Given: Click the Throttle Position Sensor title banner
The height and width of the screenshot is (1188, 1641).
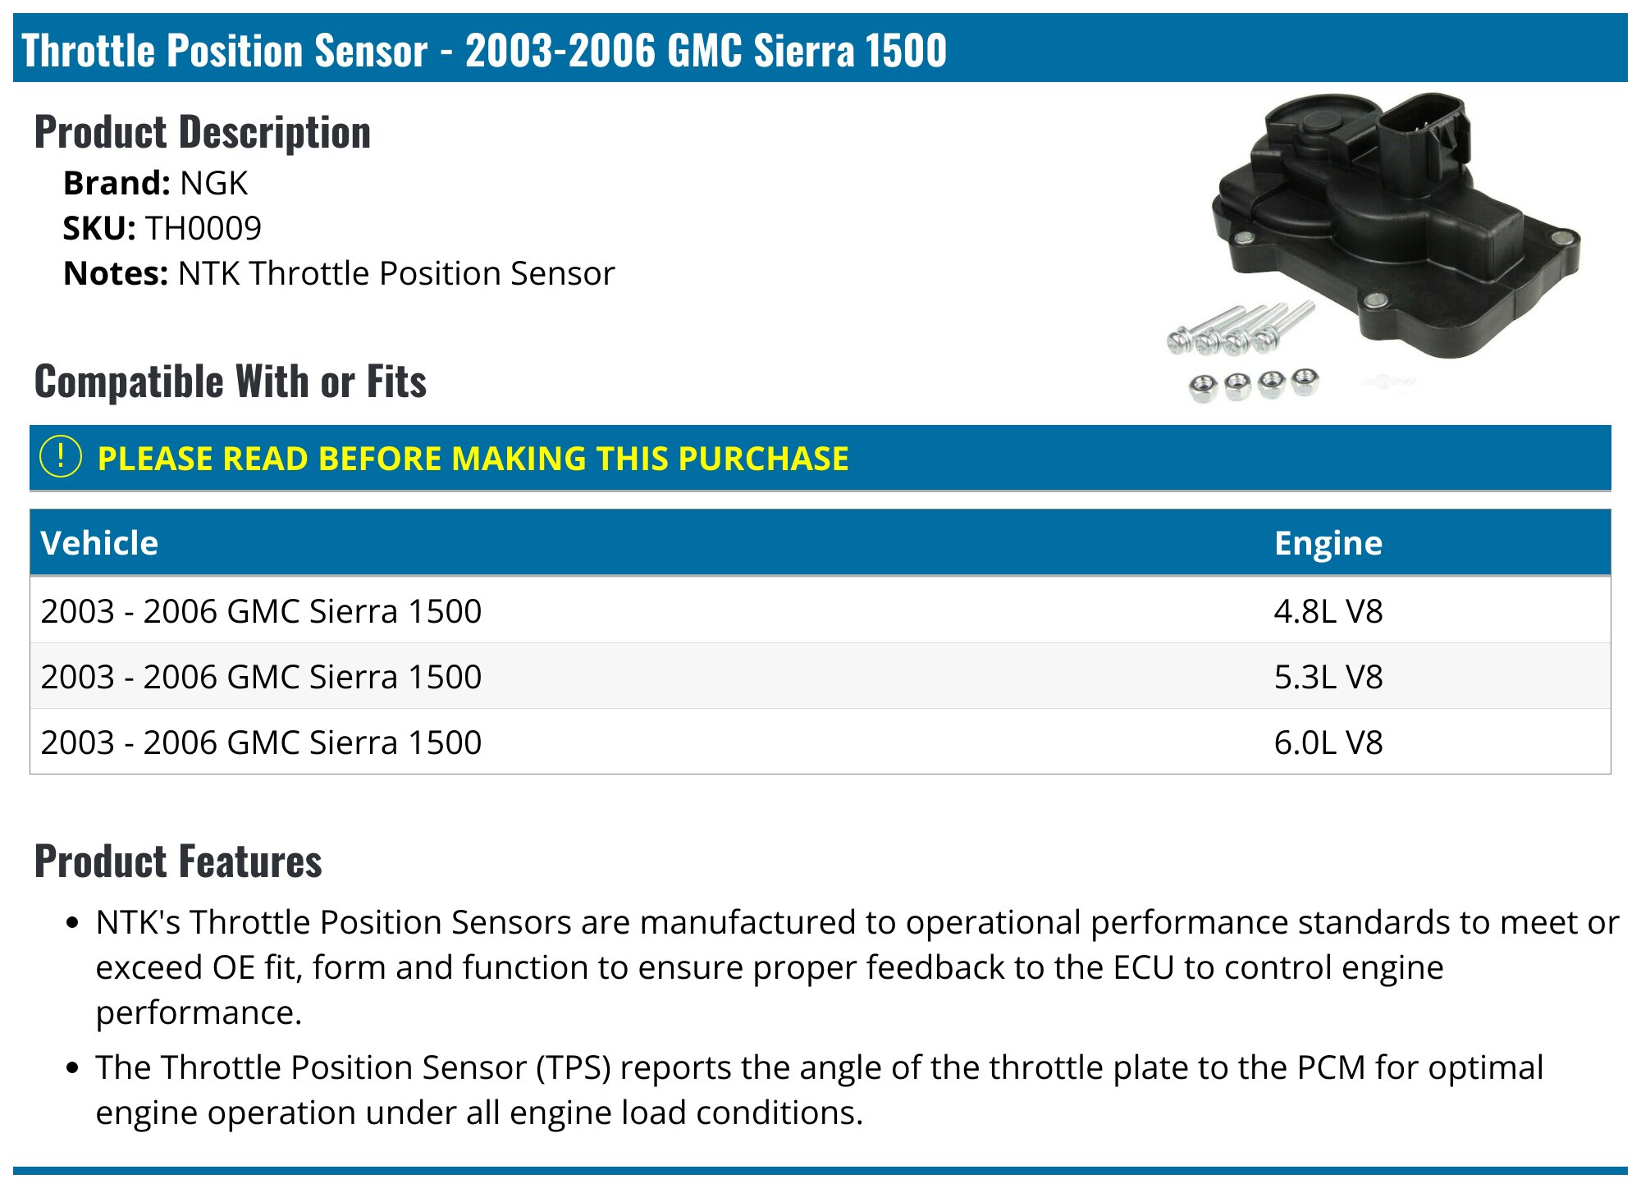Looking at the screenshot, I should pos(484,49).
